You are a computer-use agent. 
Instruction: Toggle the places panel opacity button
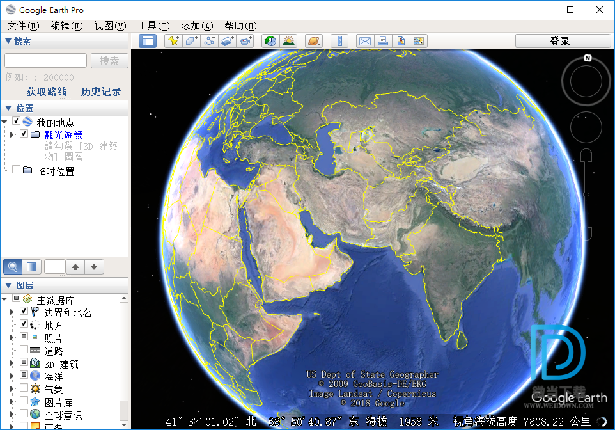point(31,267)
